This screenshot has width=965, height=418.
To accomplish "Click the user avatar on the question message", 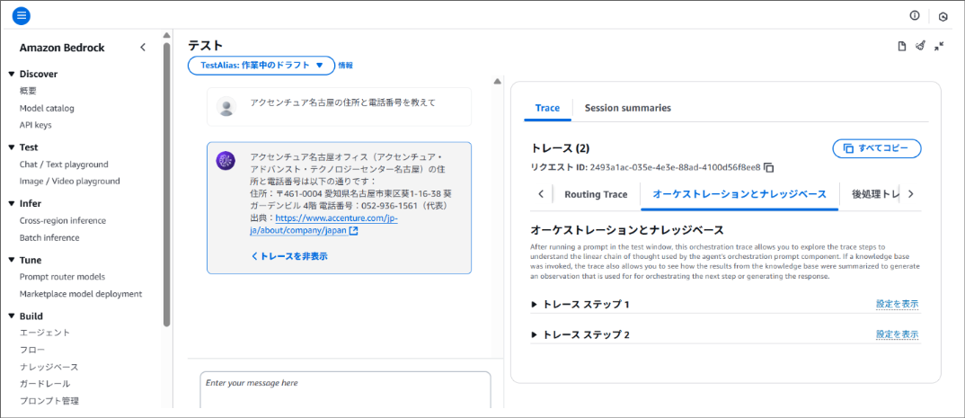I will (226, 106).
